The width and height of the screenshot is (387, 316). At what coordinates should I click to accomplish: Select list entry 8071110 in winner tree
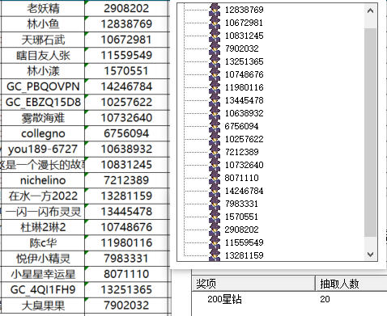(x=242, y=178)
